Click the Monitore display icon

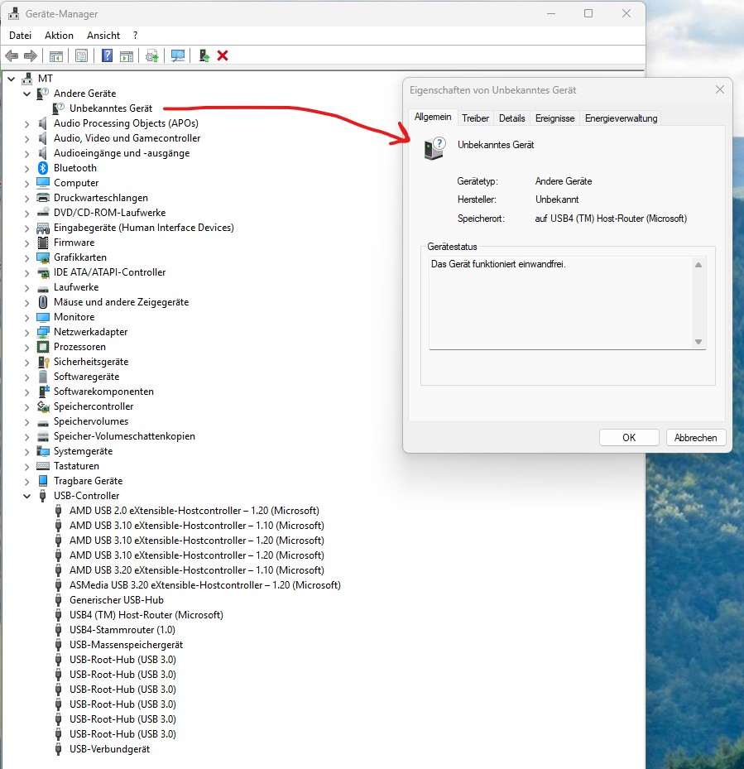[43, 317]
